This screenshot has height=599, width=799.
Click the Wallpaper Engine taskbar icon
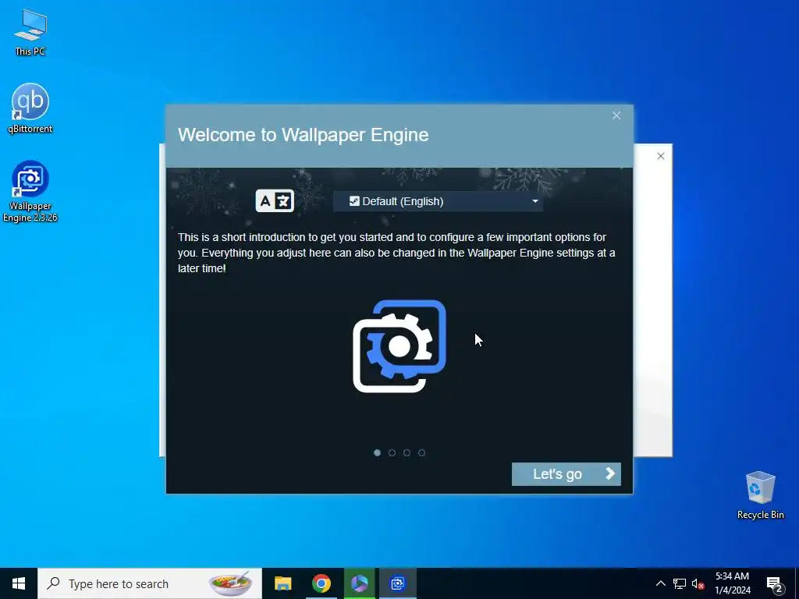pyautogui.click(x=397, y=583)
